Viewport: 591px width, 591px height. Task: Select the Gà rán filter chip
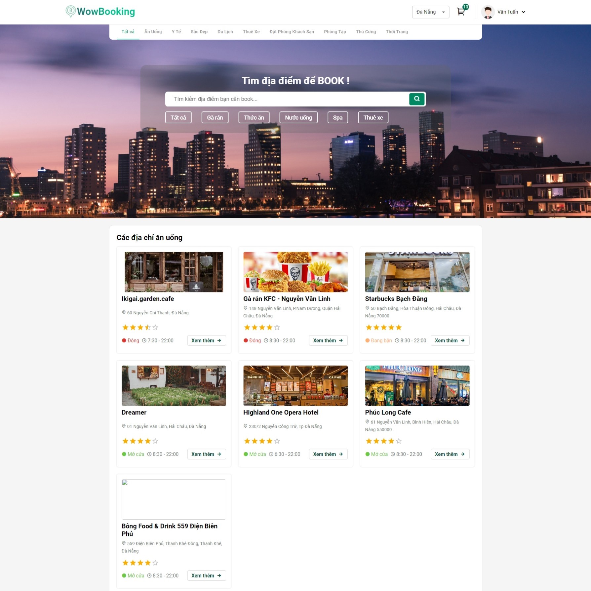point(215,117)
